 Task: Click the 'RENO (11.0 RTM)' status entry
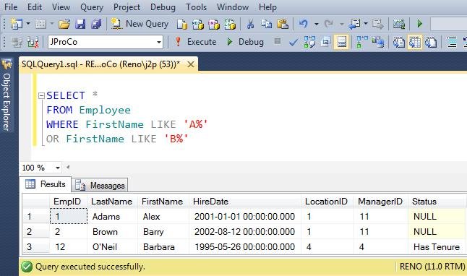pos(432,266)
